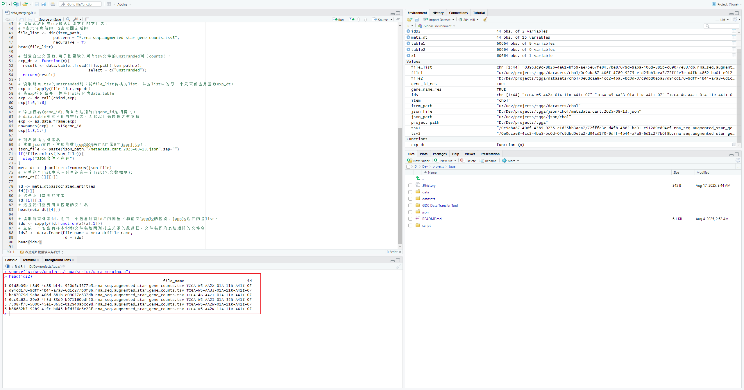Toggle select-all checkbox in Files breadcrumb
The image size is (744, 390).
pyautogui.click(x=408, y=167)
